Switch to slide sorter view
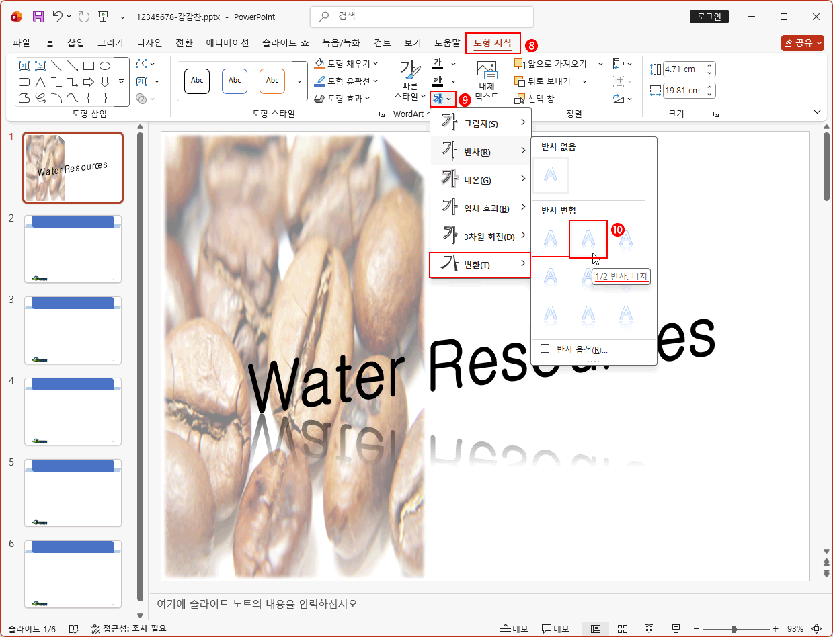833x637 pixels. [623, 628]
